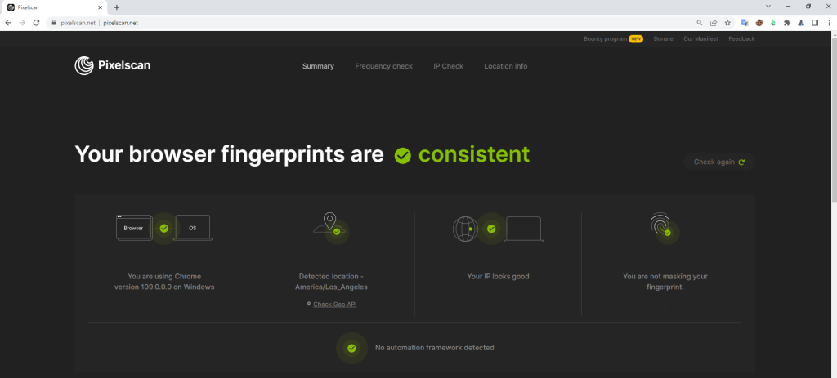Click the fingerprint check icon
This screenshot has height=378, width=837.
(664, 228)
